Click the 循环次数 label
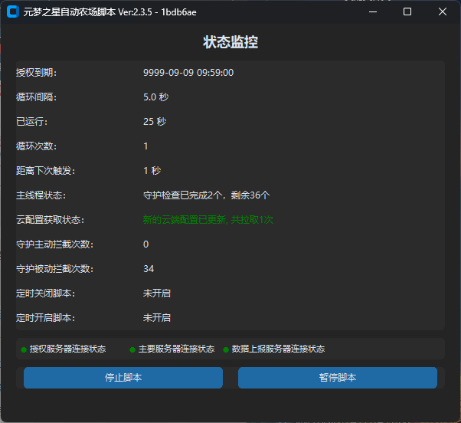Screen dimensions: 461x423 click(36, 146)
